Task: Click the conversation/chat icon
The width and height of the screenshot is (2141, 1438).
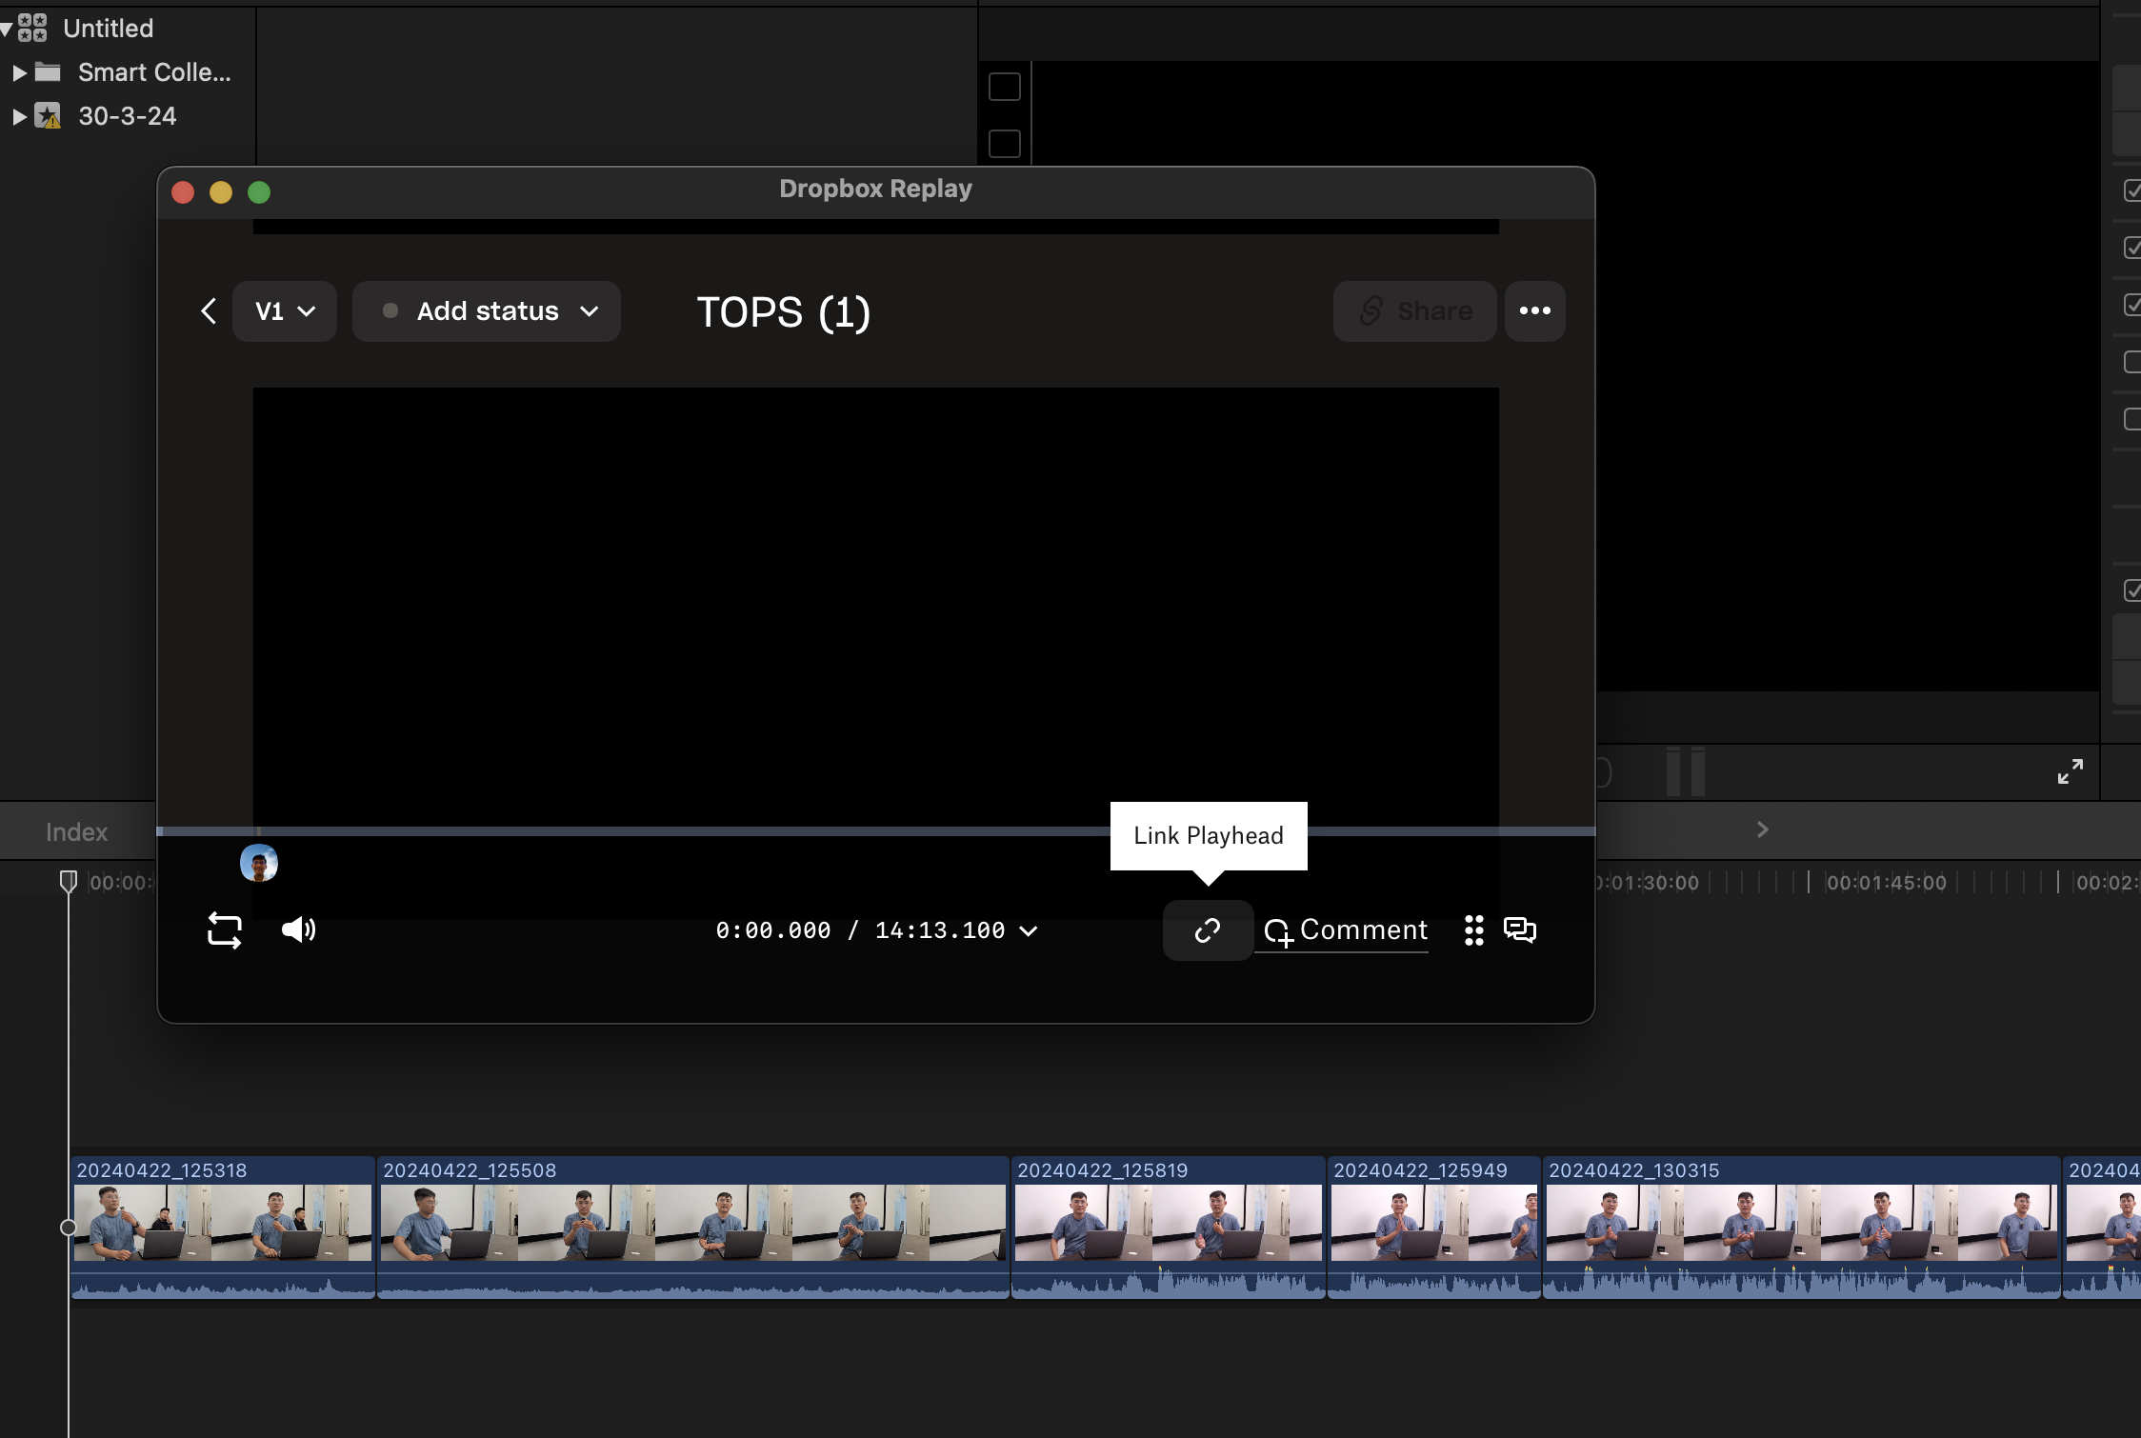Action: (1518, 929)
